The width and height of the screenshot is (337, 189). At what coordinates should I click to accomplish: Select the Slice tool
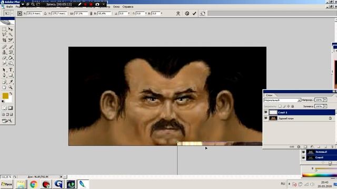pos(11,40)
